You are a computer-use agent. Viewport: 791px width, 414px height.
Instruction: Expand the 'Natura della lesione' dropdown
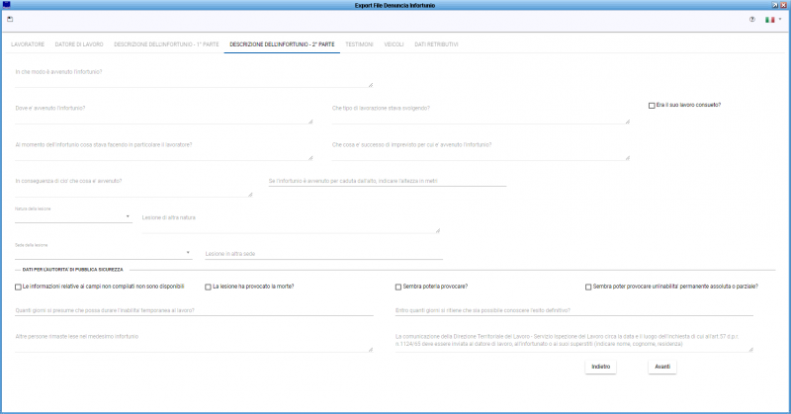[x=73, y=216]
